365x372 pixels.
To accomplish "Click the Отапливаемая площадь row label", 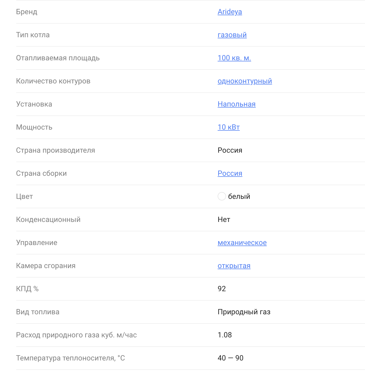I will pos(58,58).
